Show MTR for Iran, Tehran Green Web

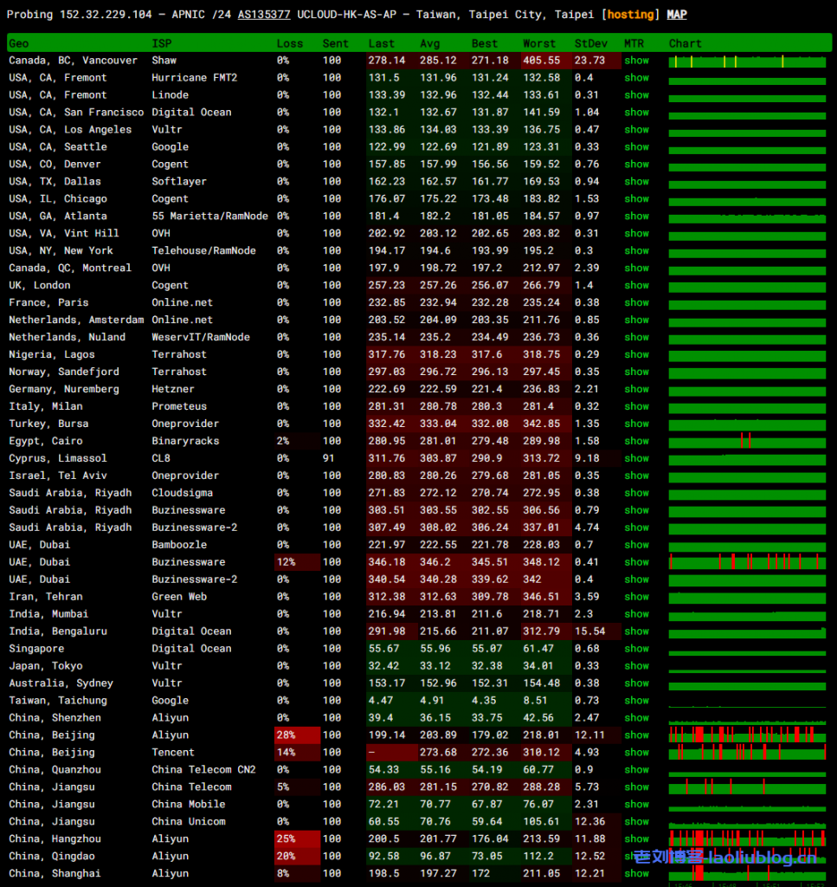click(636, 597)
